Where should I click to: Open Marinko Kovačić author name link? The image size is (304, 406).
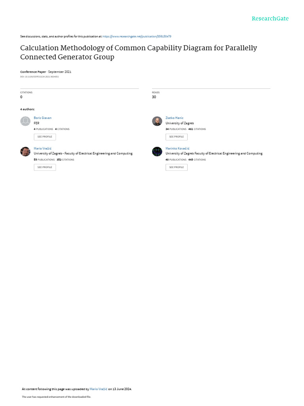click(177, 148)
